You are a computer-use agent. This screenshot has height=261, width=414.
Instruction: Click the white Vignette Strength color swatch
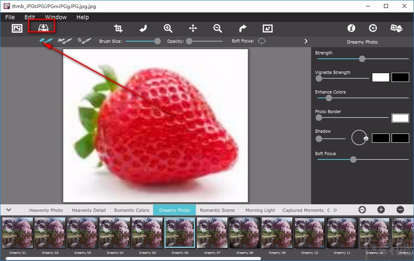click(x=380, y=78)
